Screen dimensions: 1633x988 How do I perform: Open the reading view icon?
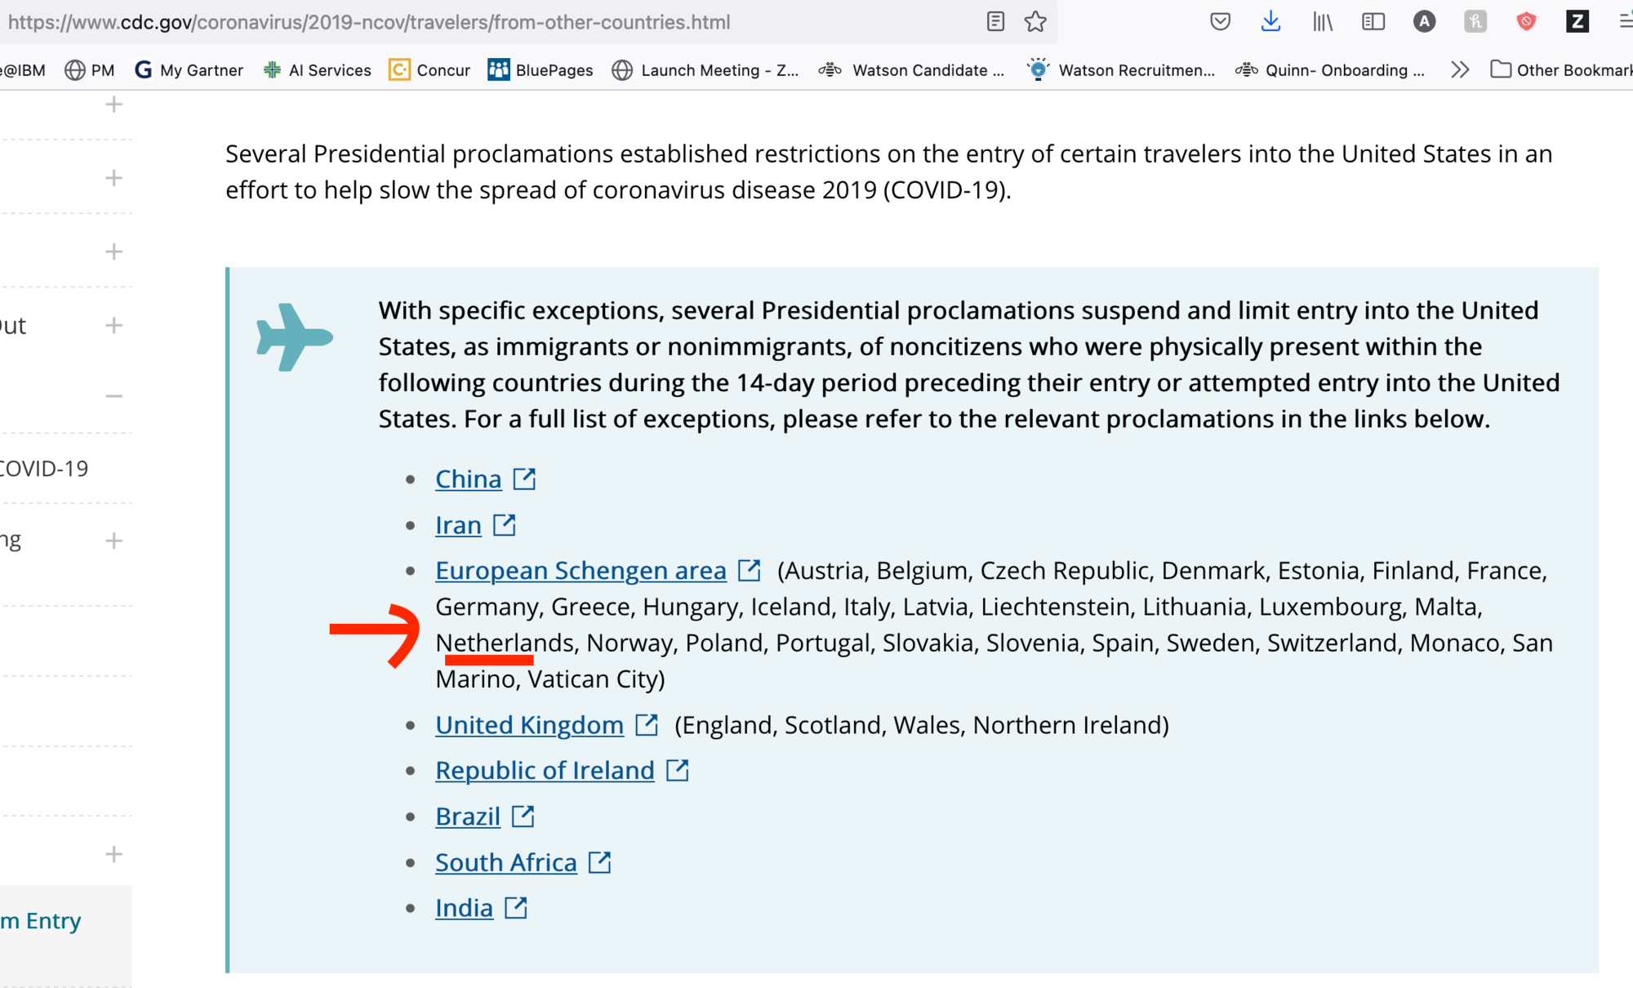(x=996, y=21)
